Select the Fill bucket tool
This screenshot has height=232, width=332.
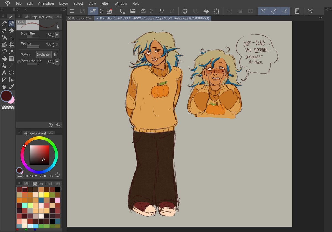coord(4,59)
